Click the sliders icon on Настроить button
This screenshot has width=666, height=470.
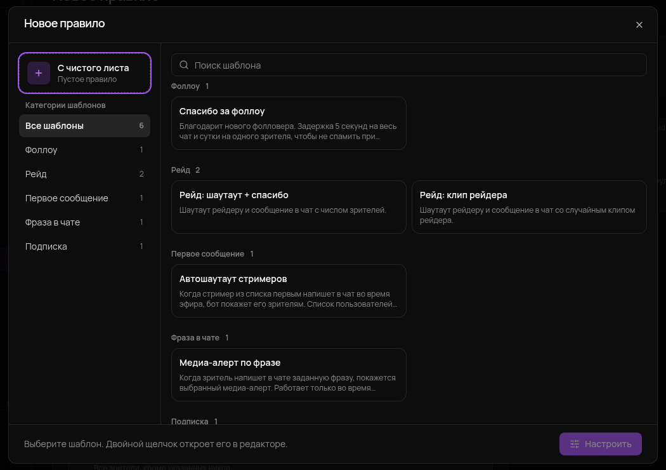[575, 444]
